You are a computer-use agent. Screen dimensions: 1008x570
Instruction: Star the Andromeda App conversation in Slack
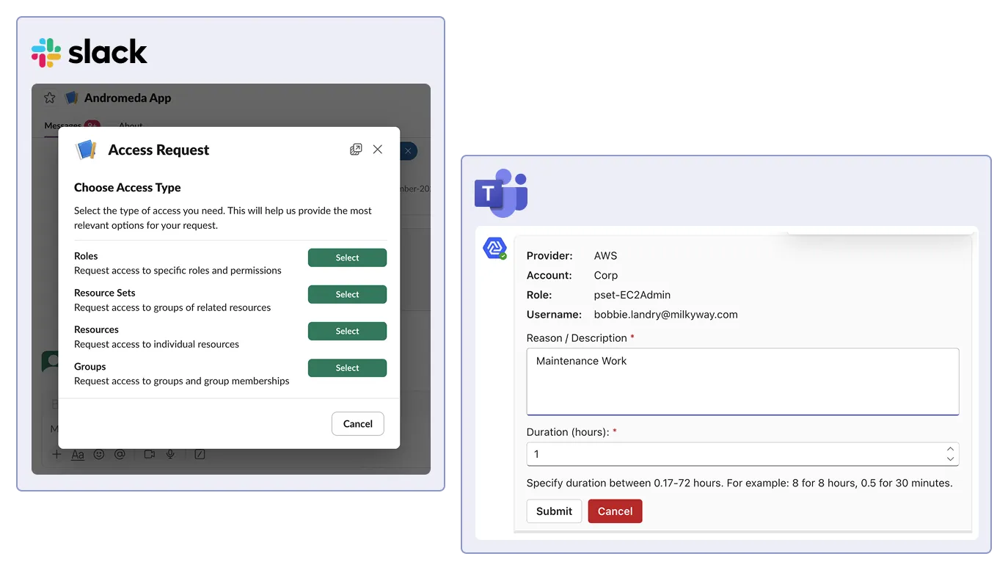50,98
